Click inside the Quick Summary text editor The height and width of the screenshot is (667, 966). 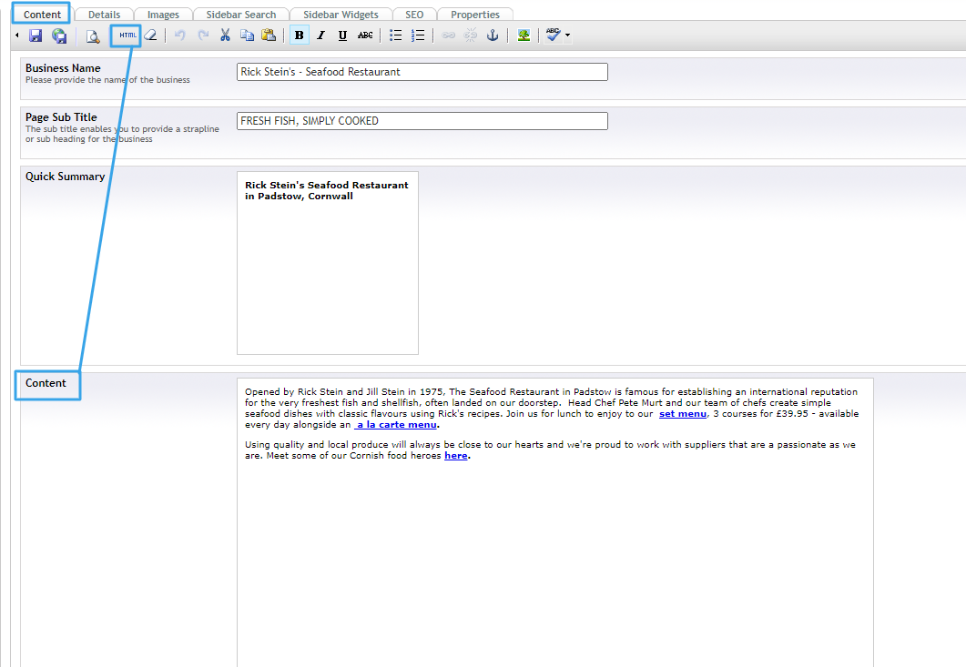(x=328, y=263)
